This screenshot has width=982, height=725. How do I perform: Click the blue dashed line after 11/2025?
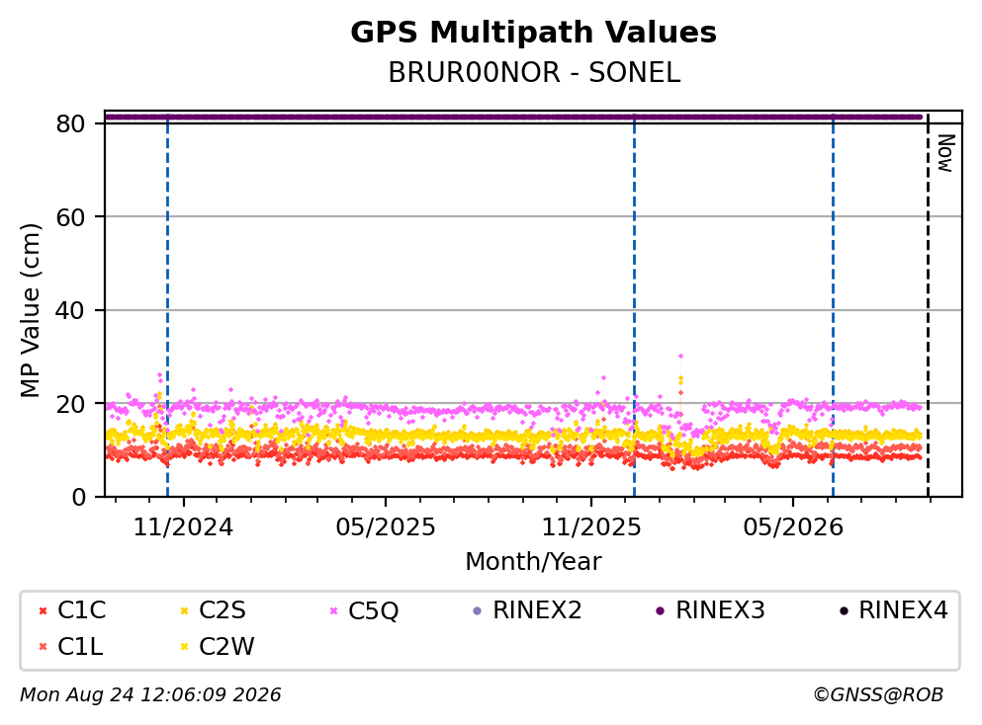click(635, 306)
